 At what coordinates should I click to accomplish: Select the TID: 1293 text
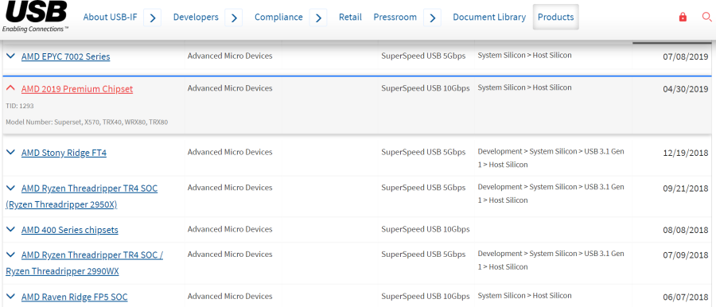[x=20, y=106]
